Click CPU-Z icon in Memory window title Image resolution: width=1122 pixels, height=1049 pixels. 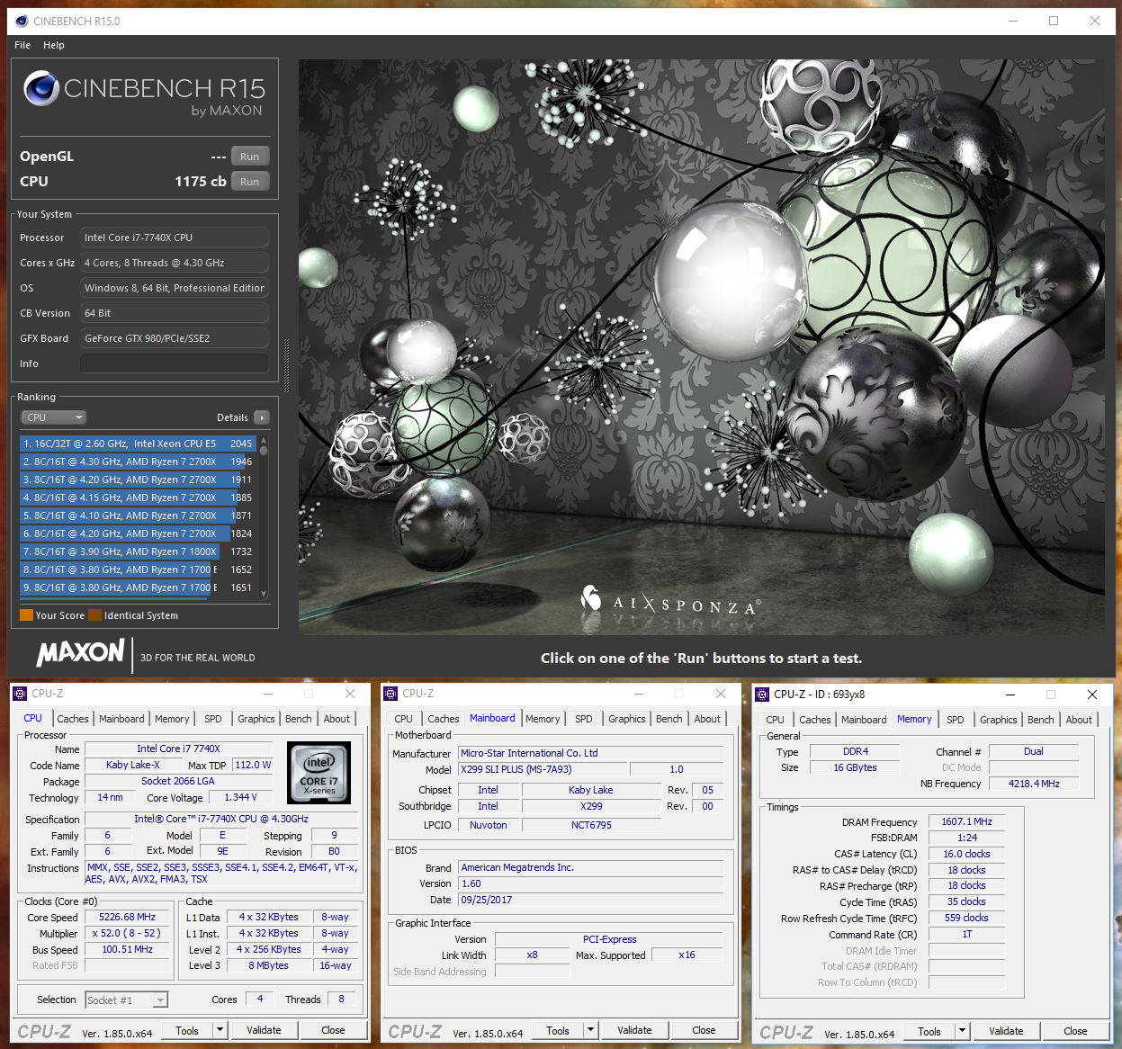(762, 695)
